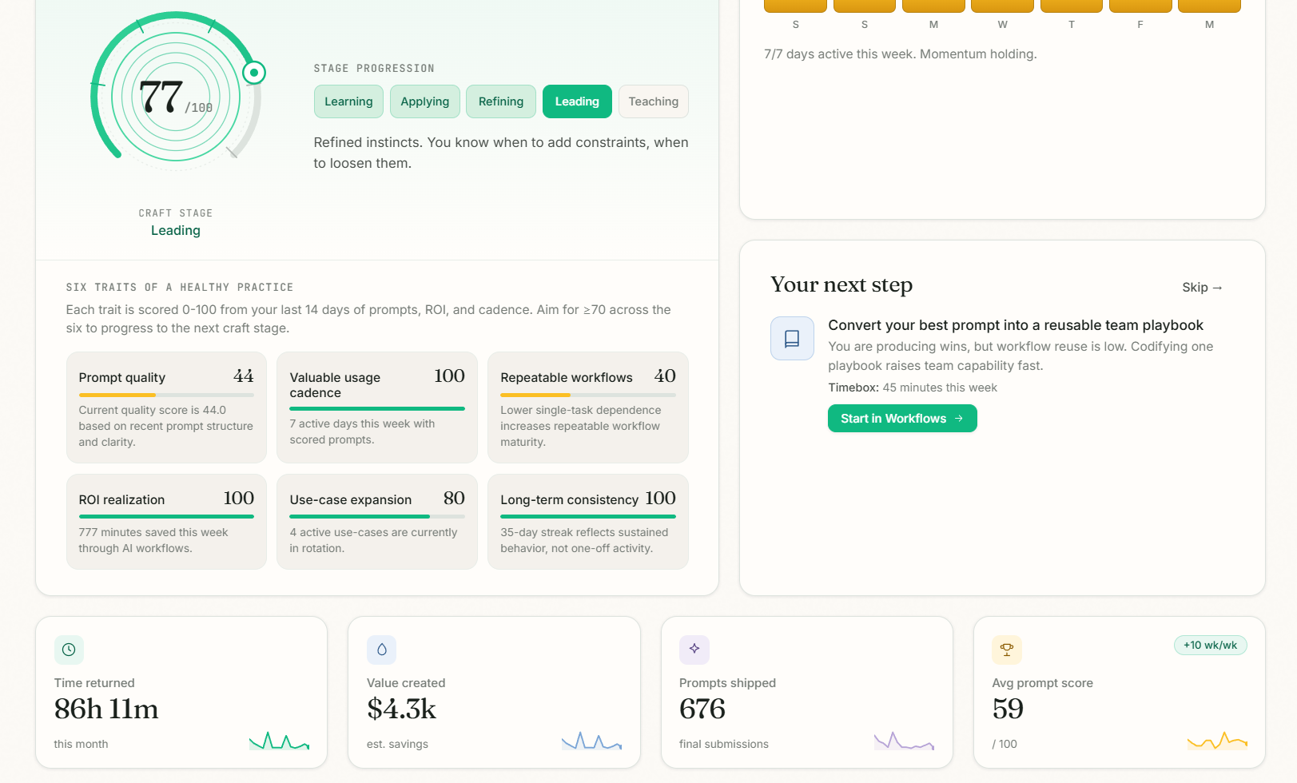Click the droplet icon above Value created
Viewport: 1297px width, 783px height.
point(381,650)
